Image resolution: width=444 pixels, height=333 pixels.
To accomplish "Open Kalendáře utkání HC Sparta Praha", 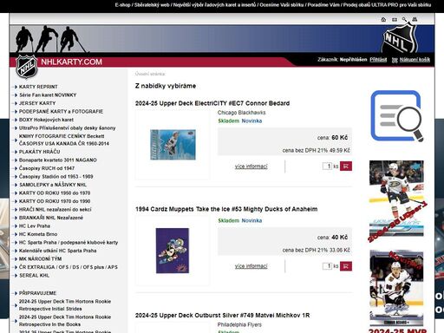I will 58,251.
